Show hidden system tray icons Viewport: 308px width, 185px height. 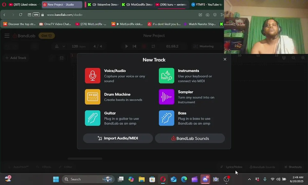[x=249, y=179]
